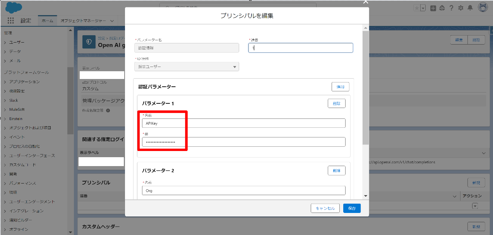
Task: Click 新規 in the プリンシパル section
Action: (x=476, y=183)
